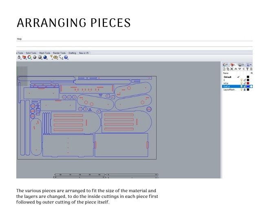The image size is (269, 215).
Task: Open Options via the gear icon
Action: (x=55, y=57)
